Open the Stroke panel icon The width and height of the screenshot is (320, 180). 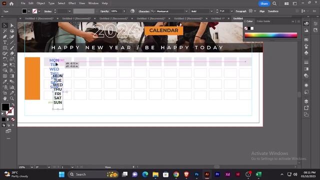306,62
